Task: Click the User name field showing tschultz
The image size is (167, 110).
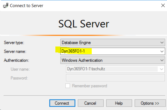Action: coord(115,69)
